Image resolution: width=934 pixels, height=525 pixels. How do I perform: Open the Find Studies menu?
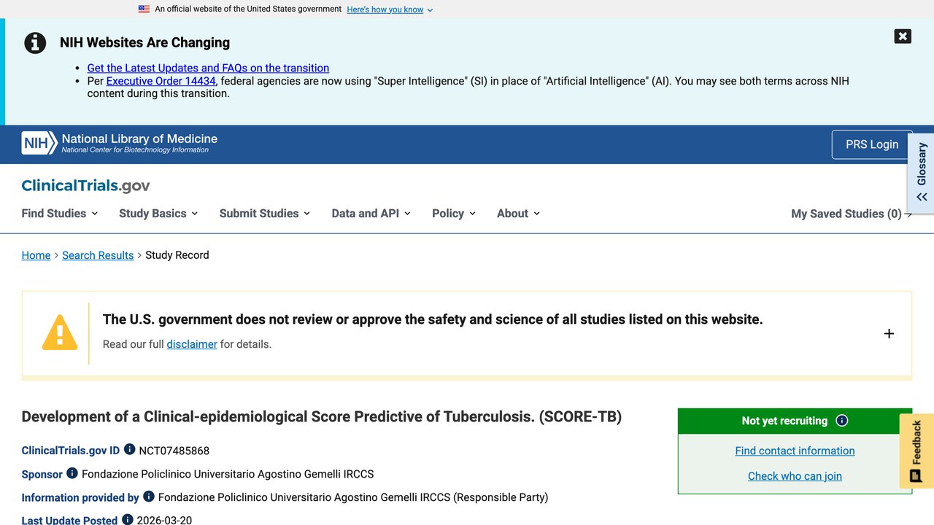[x=60, y=214]
